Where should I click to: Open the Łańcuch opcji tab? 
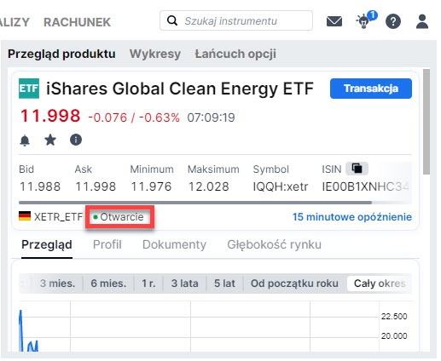coord(235,54)
